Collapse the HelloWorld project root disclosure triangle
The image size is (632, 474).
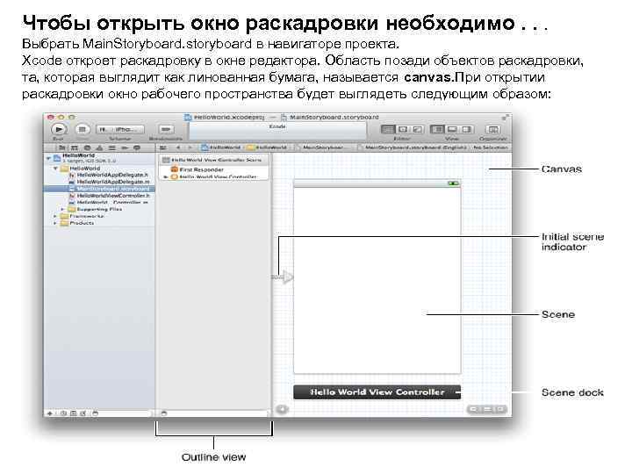(49, 158)
